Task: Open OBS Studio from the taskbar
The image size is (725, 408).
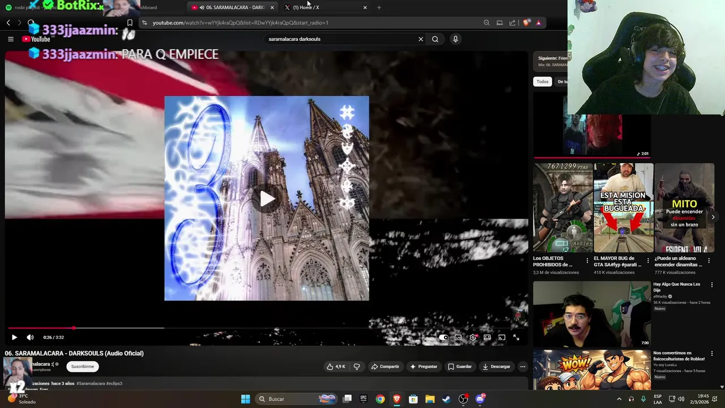Action: [x=463, y=399]
